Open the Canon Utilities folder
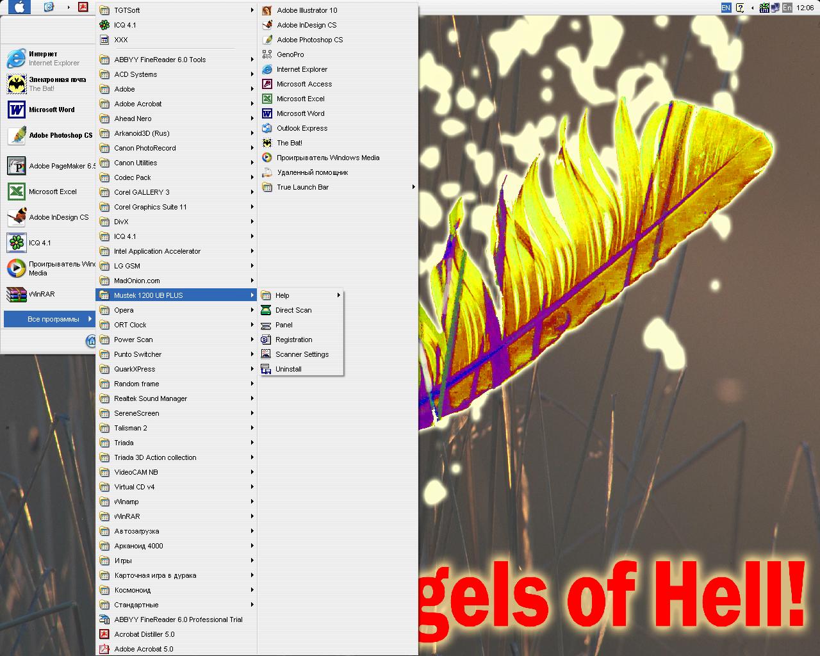 (176, 163)
